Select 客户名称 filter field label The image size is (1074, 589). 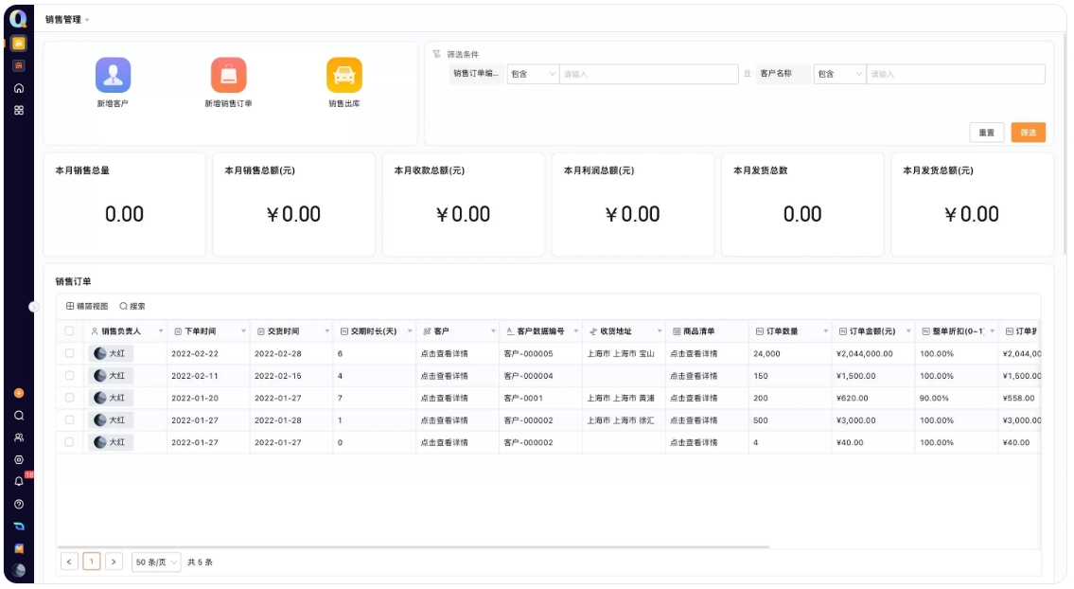(x=777, y=73)
